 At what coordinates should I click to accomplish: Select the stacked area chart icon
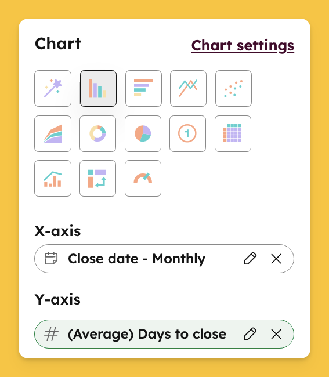click(x=53, y=133)
